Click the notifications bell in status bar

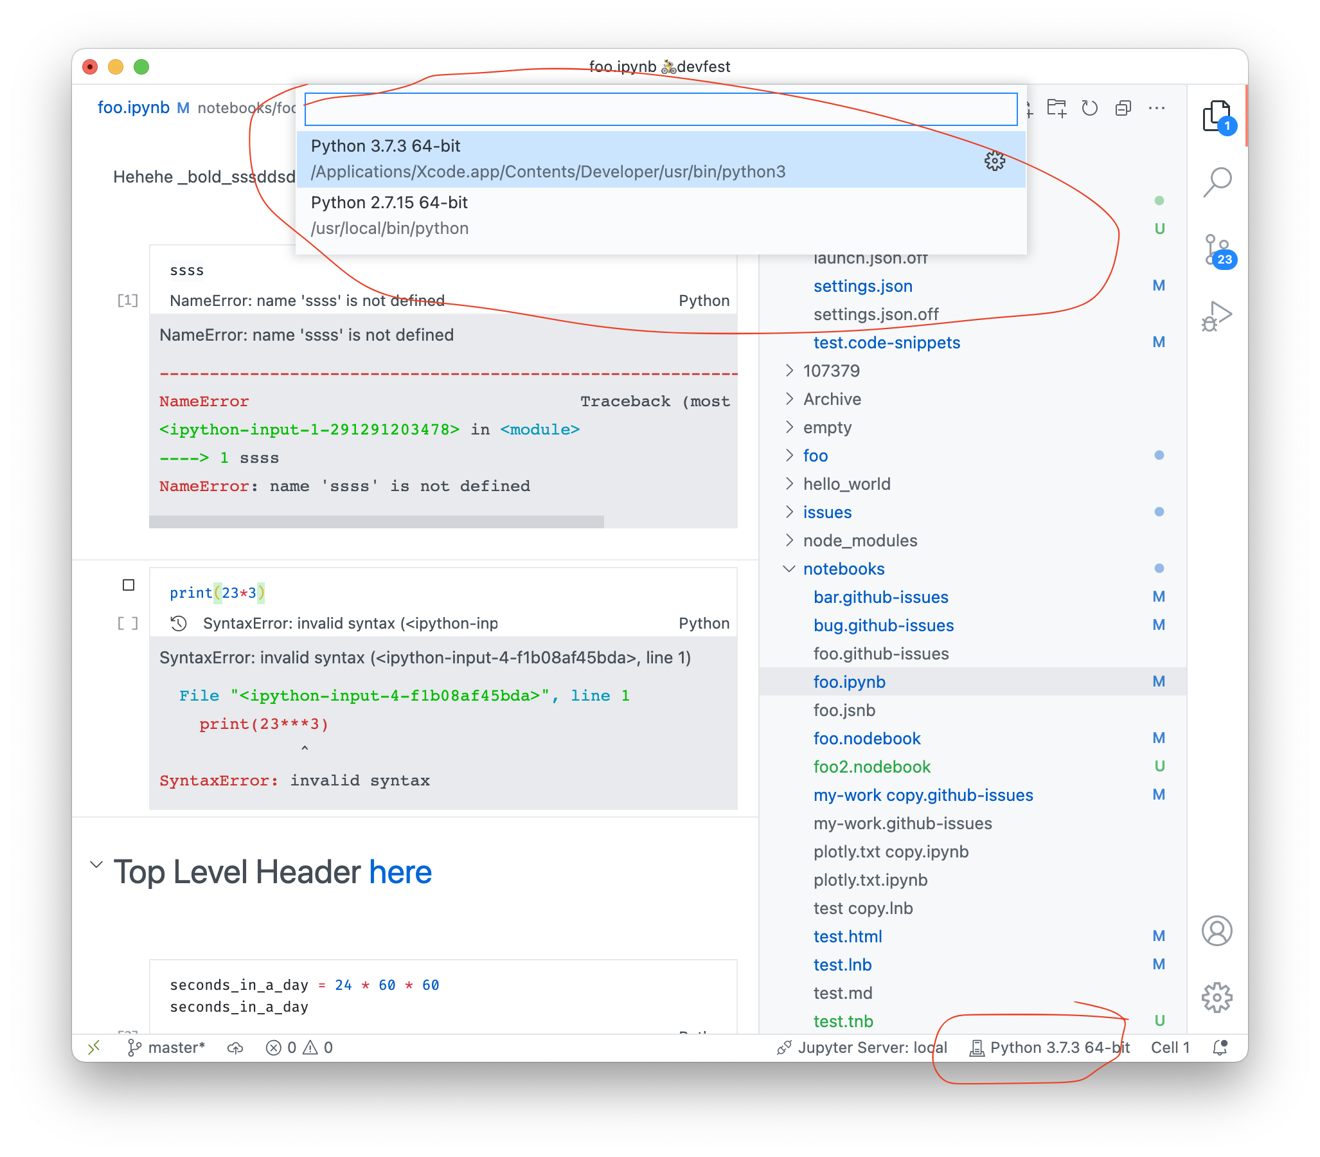1220,1047
